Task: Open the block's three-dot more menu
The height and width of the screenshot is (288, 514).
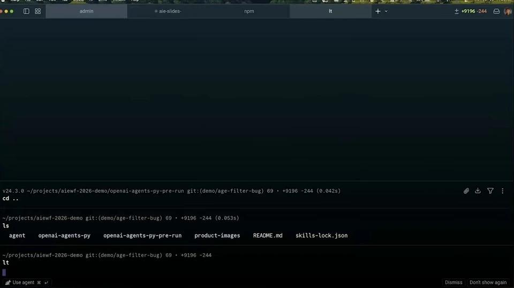Action: coord(503,191)
